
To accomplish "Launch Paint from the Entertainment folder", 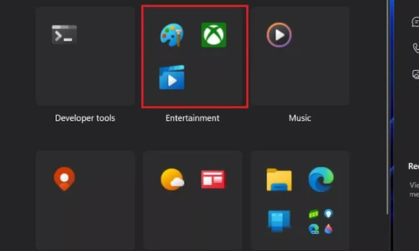I will 172,35.
